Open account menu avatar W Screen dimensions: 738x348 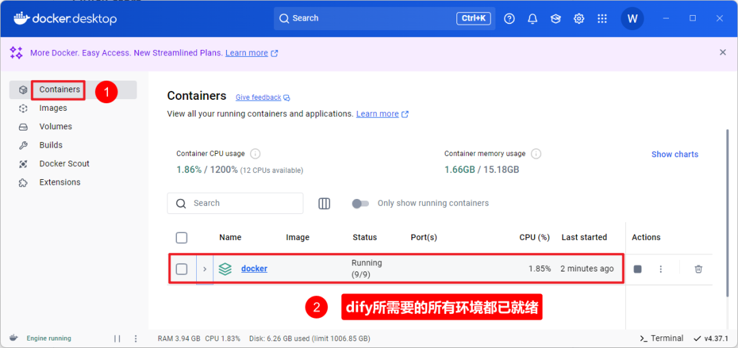[x=632, y=19]
